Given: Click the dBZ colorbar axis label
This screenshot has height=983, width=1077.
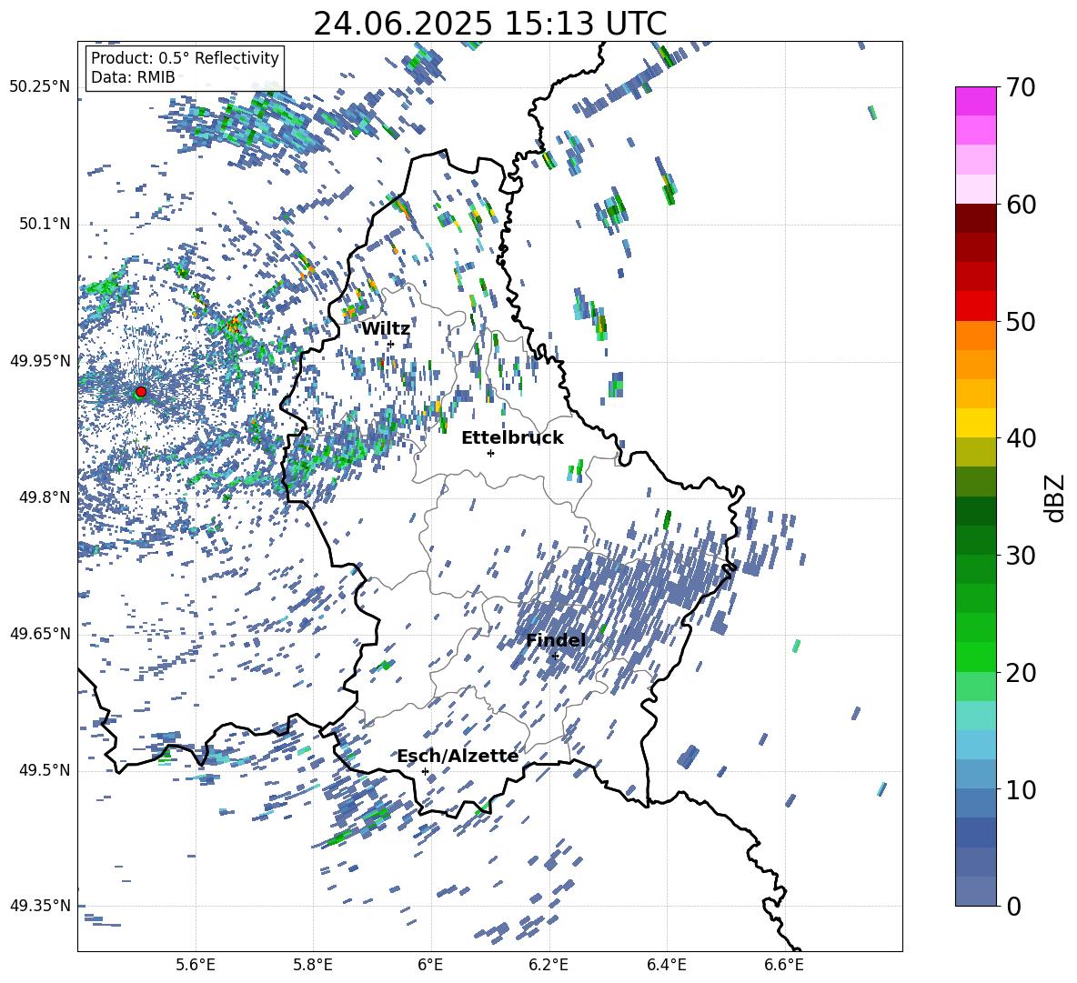Looking at the screenshot, I should point(1056,497).
